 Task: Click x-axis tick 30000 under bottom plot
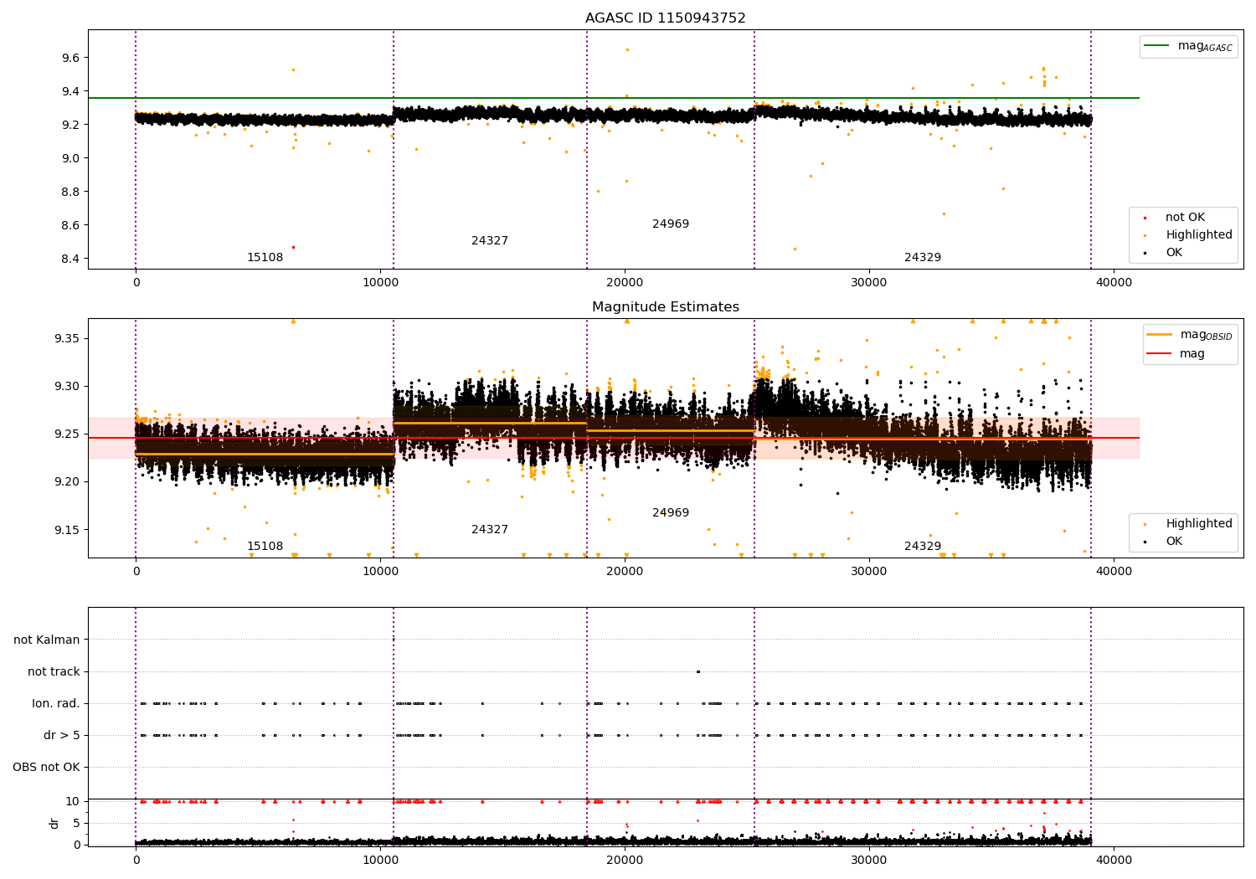[869, 861]
